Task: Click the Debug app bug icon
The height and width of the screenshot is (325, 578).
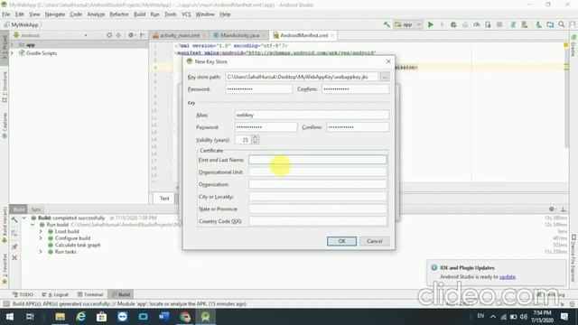Action: (x=453, y=24)
